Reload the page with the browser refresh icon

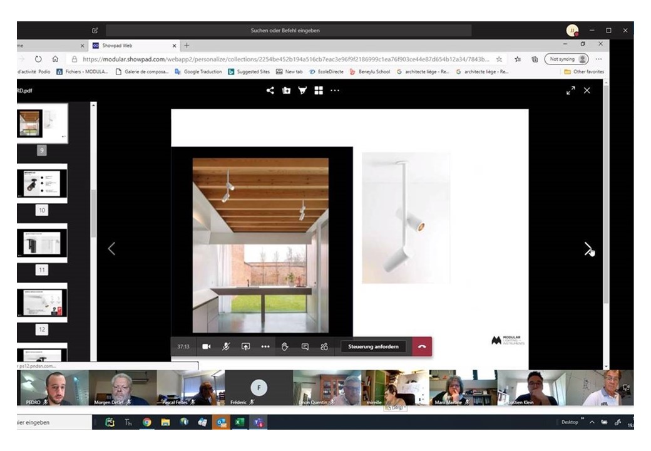point(38,59)
